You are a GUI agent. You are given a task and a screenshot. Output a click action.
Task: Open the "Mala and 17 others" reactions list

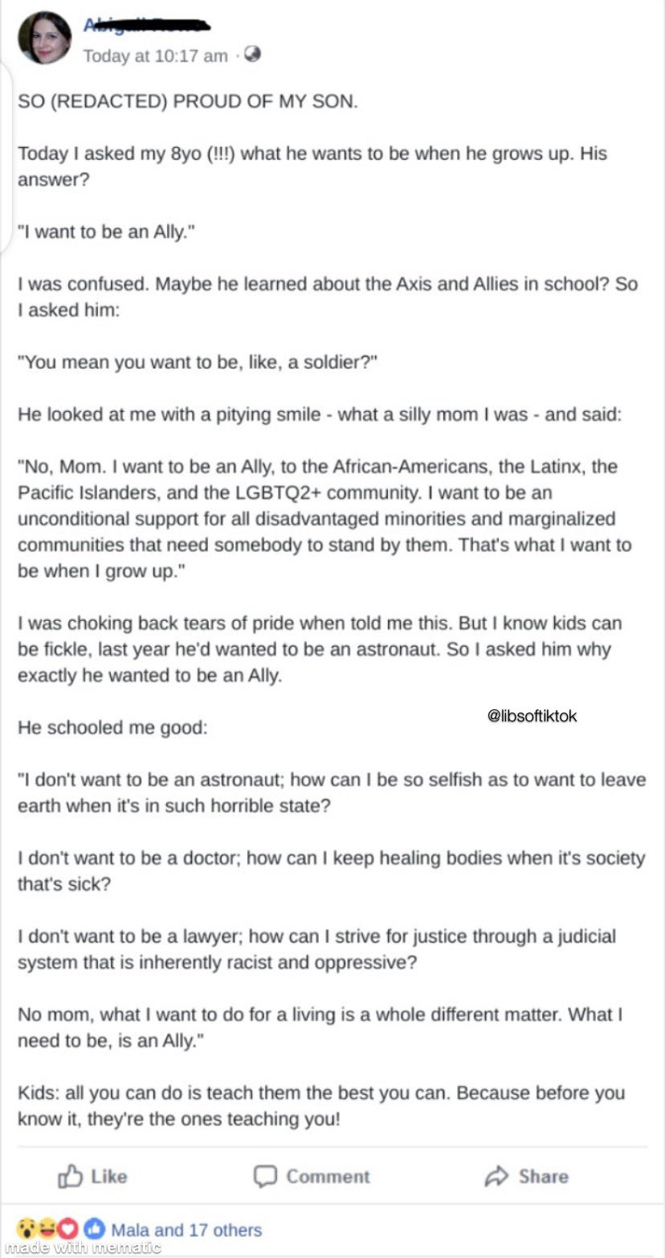point(186,1230)
